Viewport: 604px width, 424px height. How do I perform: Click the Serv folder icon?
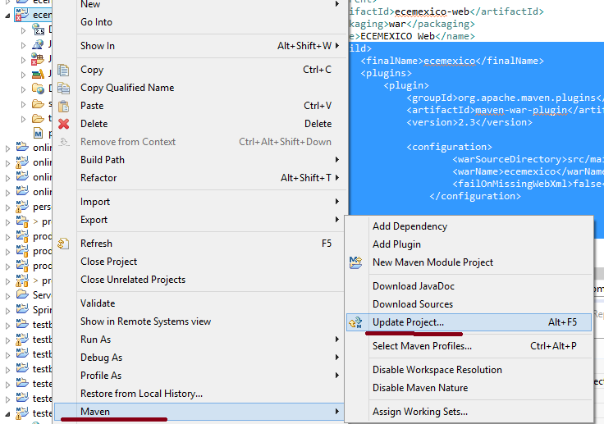[x=22, y=295]
